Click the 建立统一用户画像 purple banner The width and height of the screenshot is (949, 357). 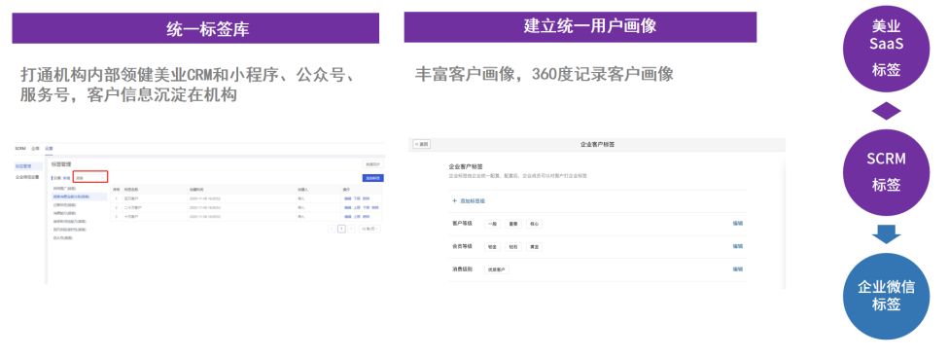click(x=580, y=26)
